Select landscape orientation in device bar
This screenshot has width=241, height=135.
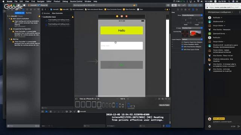[x=133, y=106]
